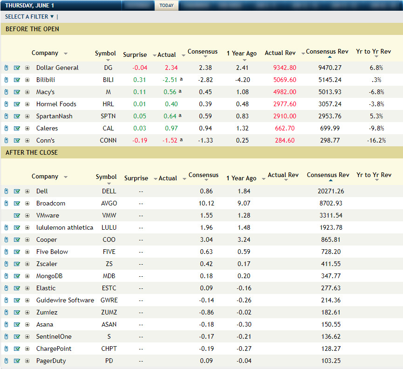Click the conference call icon for Bilibili

7,80
